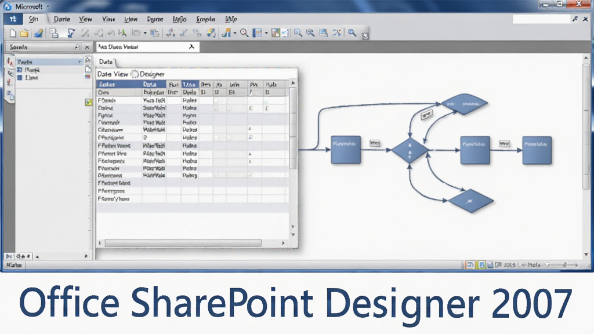
Task: Click the main canvas scroll up arrow
Action: (586, 58)
